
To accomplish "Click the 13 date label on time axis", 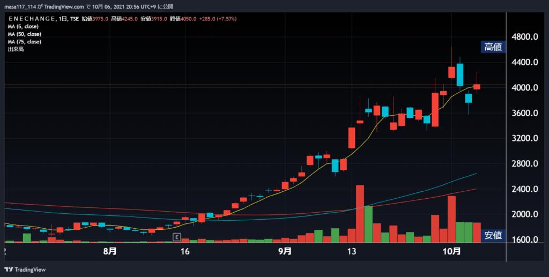I will click(352, 251).
